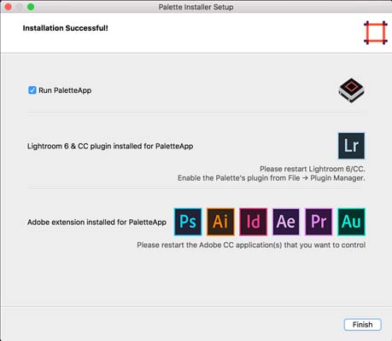Click the Illustrator Ai icon

220,222
